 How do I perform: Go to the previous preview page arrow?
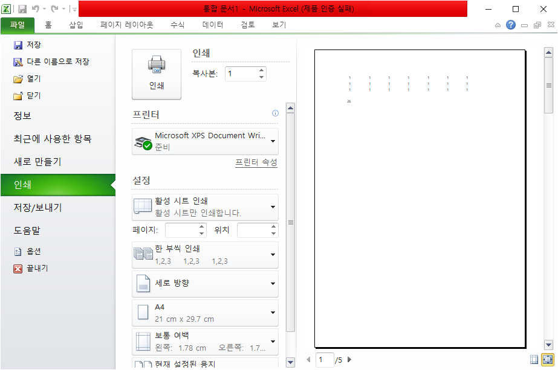coord(308,360)
